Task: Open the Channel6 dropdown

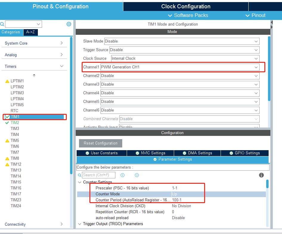Action: click(180, 110)
